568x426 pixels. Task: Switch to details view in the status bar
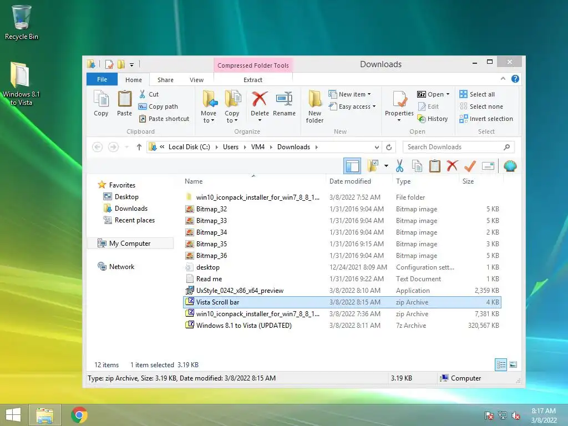point(501,364)
